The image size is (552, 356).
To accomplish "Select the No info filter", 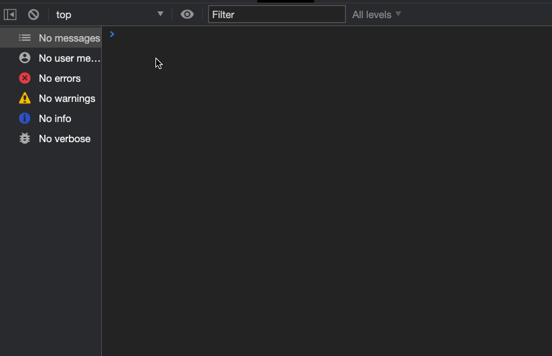I will point(51,119).
